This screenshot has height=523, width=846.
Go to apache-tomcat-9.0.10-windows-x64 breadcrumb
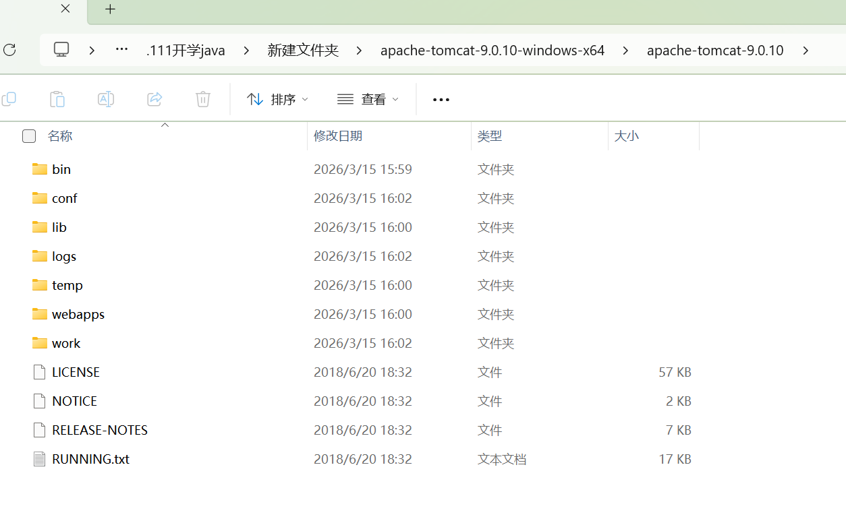[492, 51]
